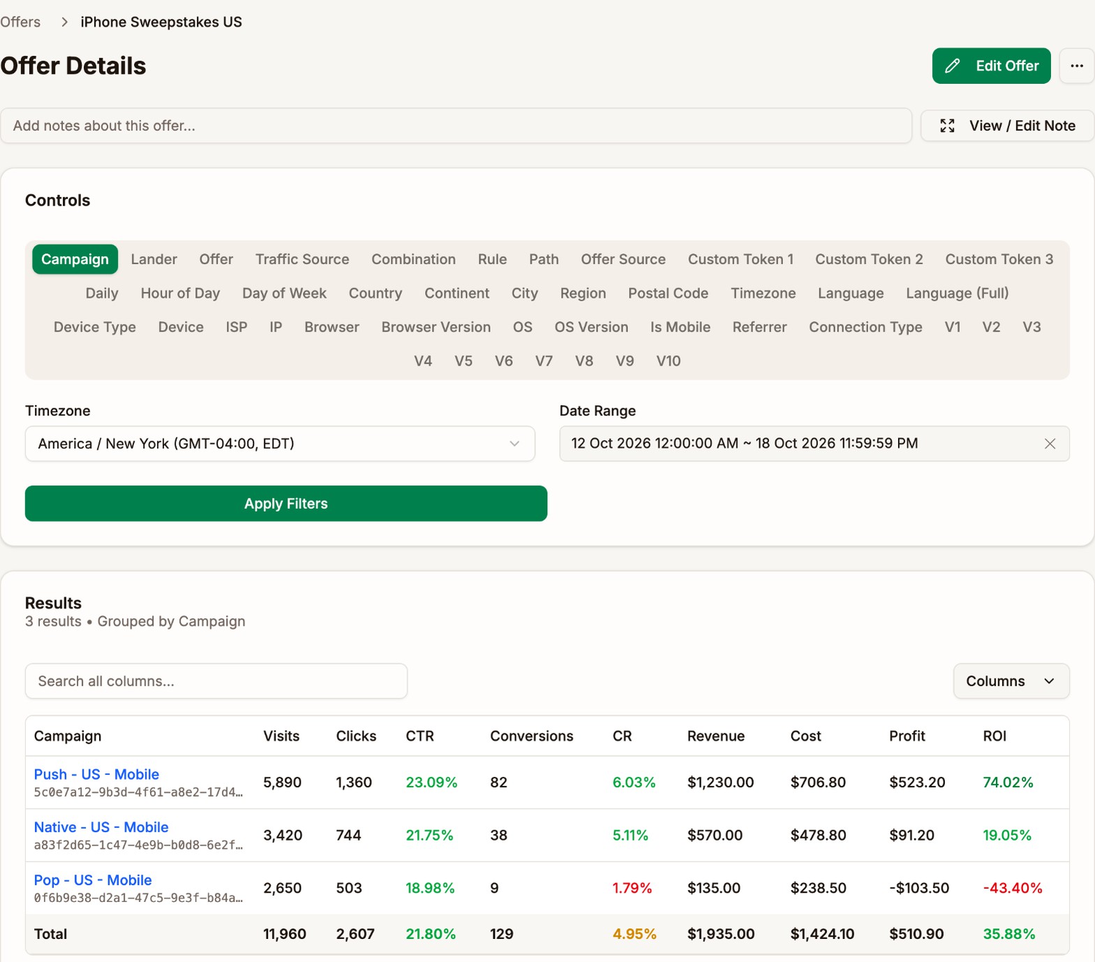Click the Apply Filters button
The width and height of the screenshot is (1095, 962).
tap(286, 503)
